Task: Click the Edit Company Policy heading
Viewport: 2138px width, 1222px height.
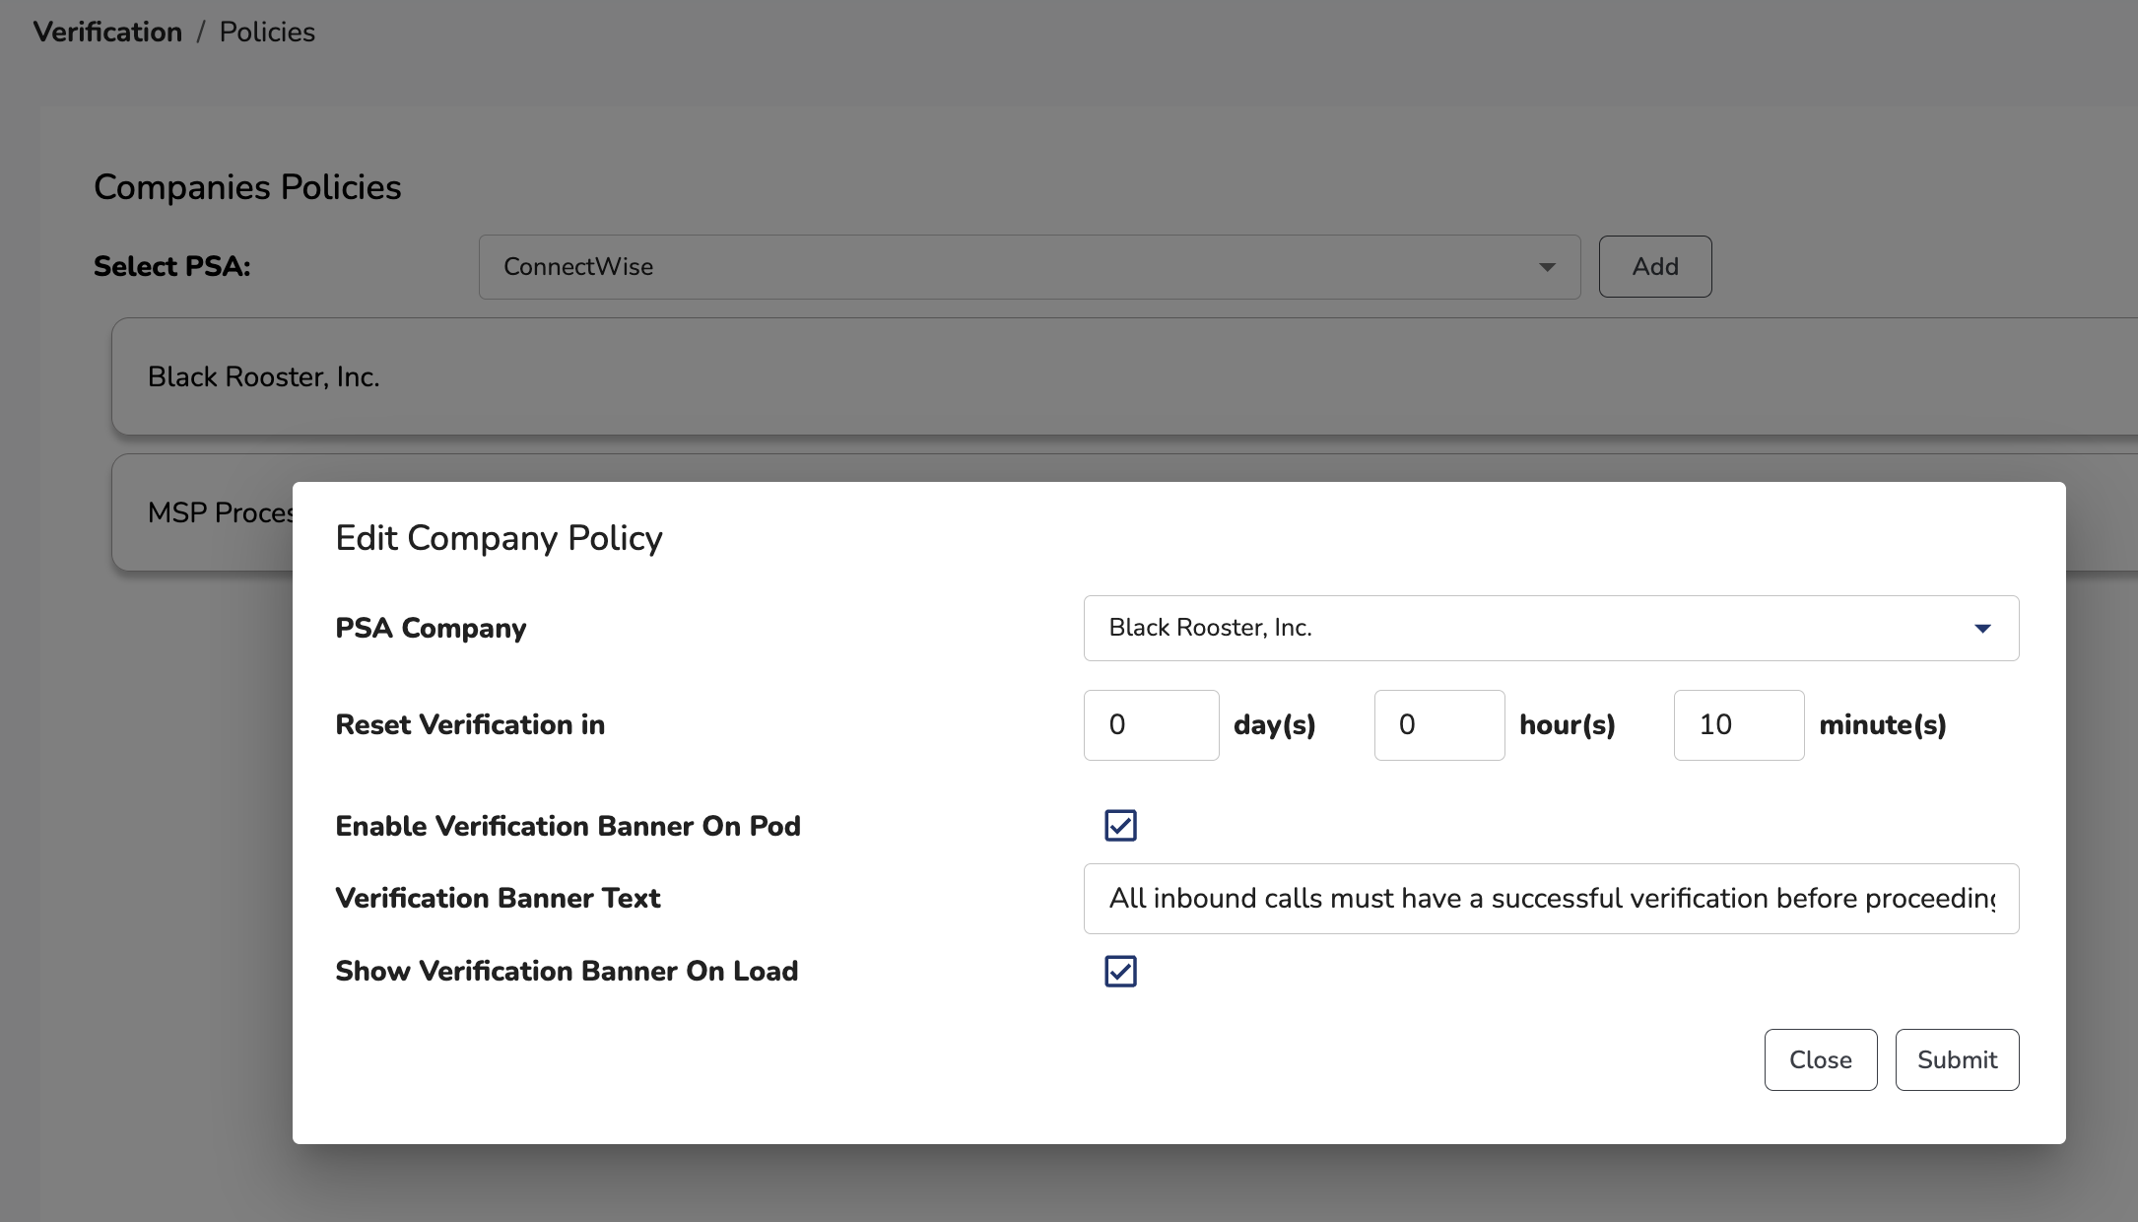Action: 499,539
